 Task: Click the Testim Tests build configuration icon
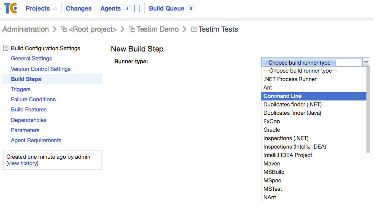[x=194, y=29]
